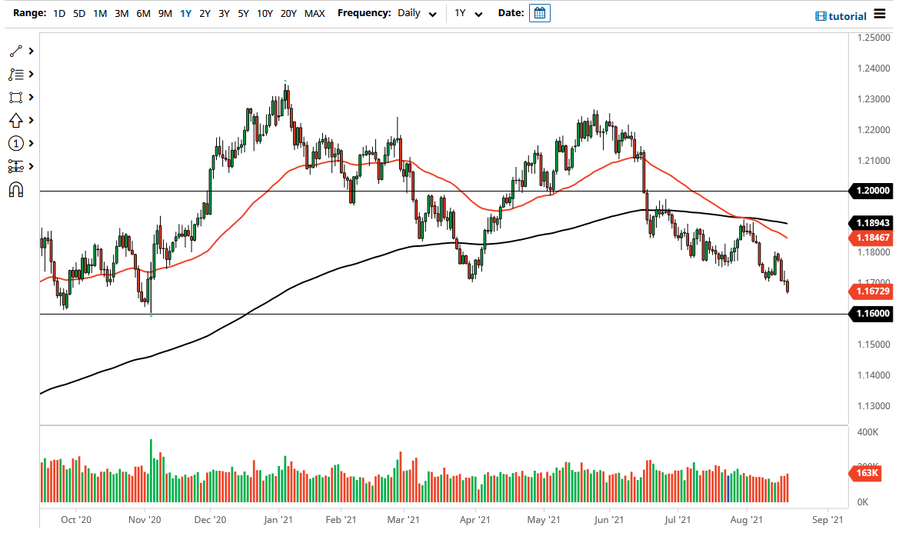Open the Fibonacci lines drawing tool
This screenshot has width=899, height=533.
[15, 74]
